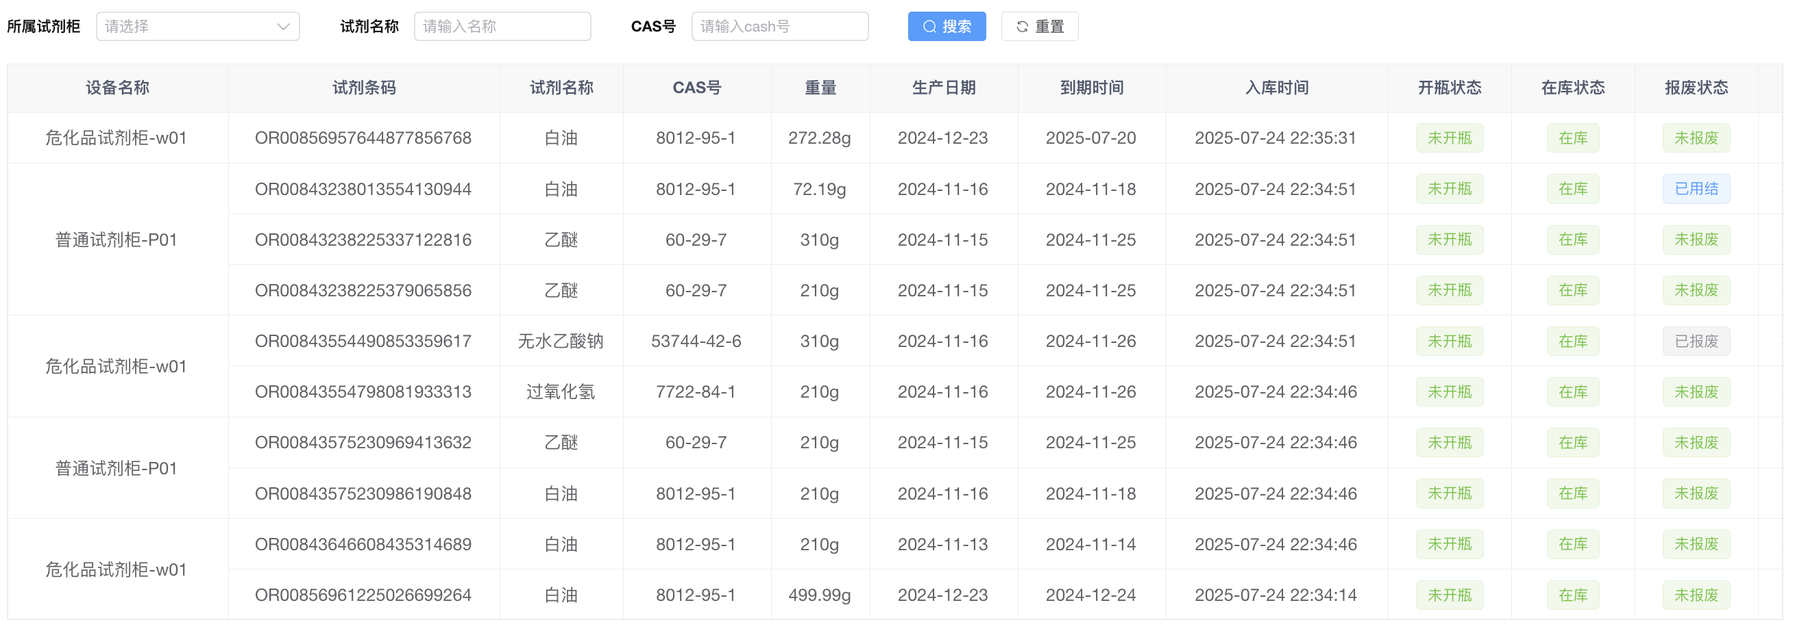Image resolution: width=1793 pixels, height=631 pixels.
Task: Click CAS number 53744-42-6
Action: [696, 342]
